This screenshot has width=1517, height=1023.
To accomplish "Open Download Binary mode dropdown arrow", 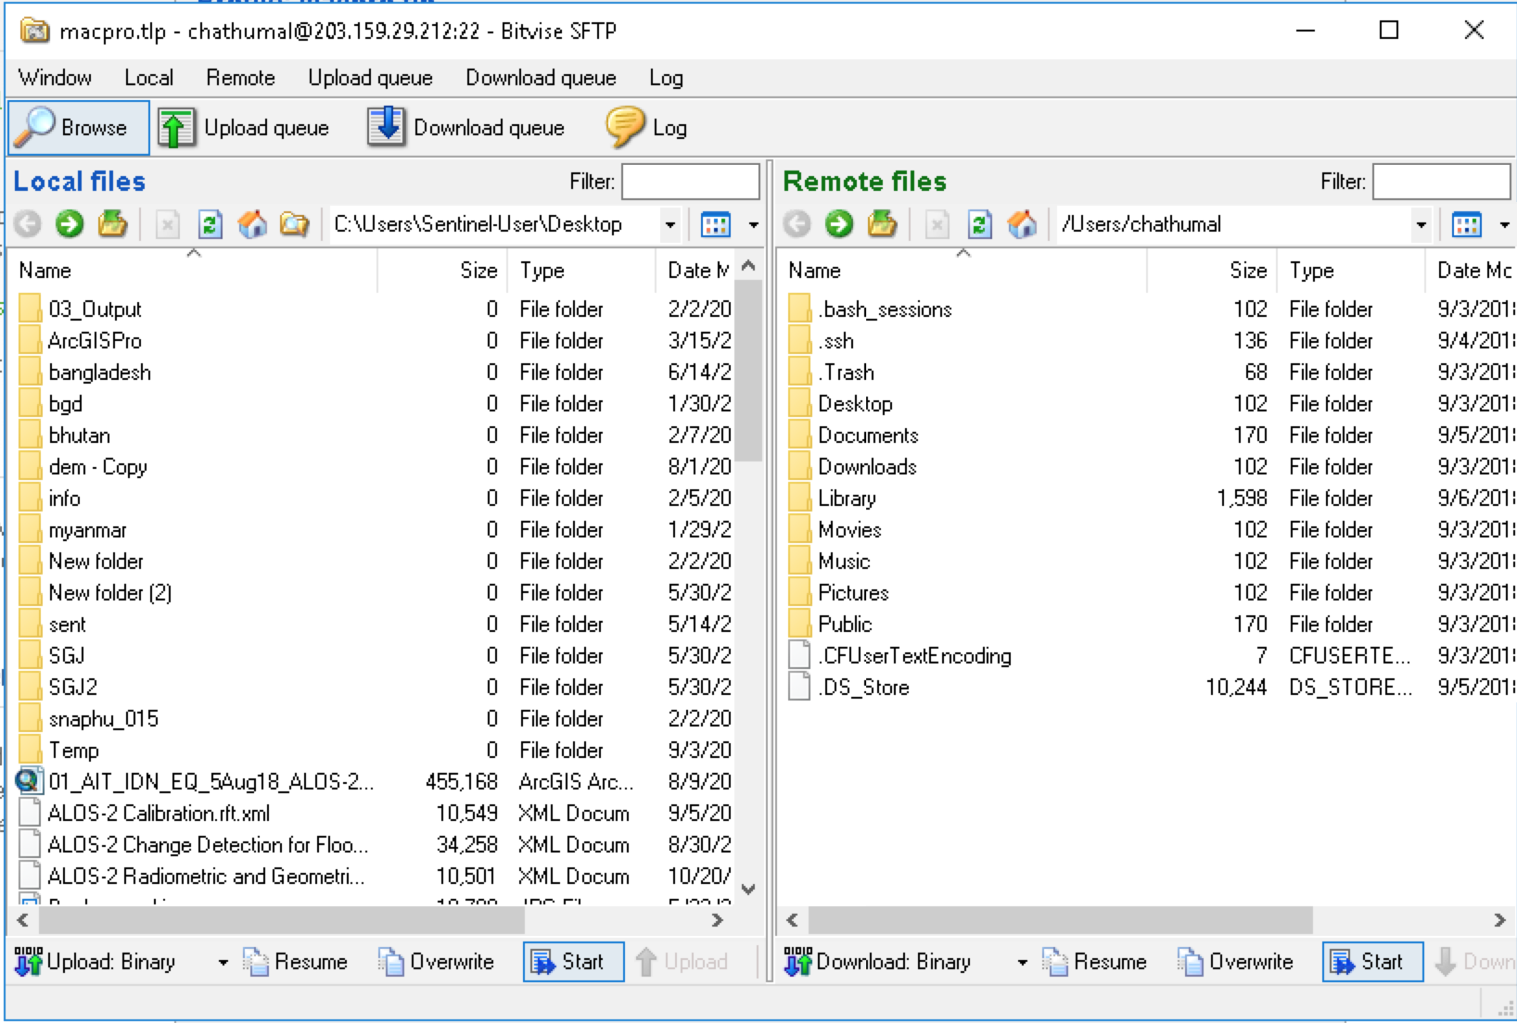I will click(1022, 962).
